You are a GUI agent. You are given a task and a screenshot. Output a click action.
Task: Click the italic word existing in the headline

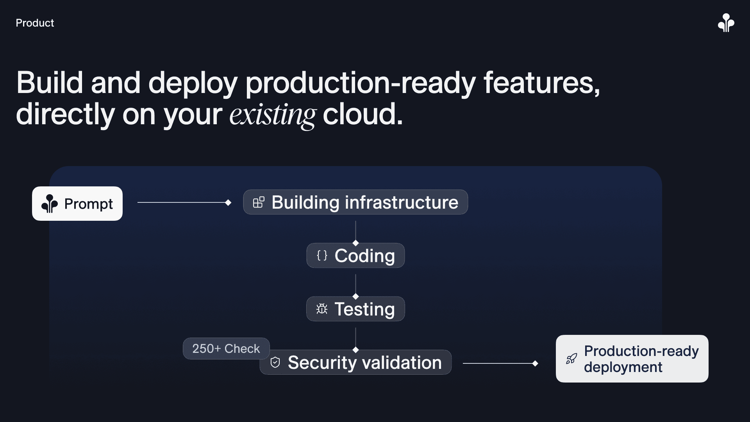click(272, 115)
